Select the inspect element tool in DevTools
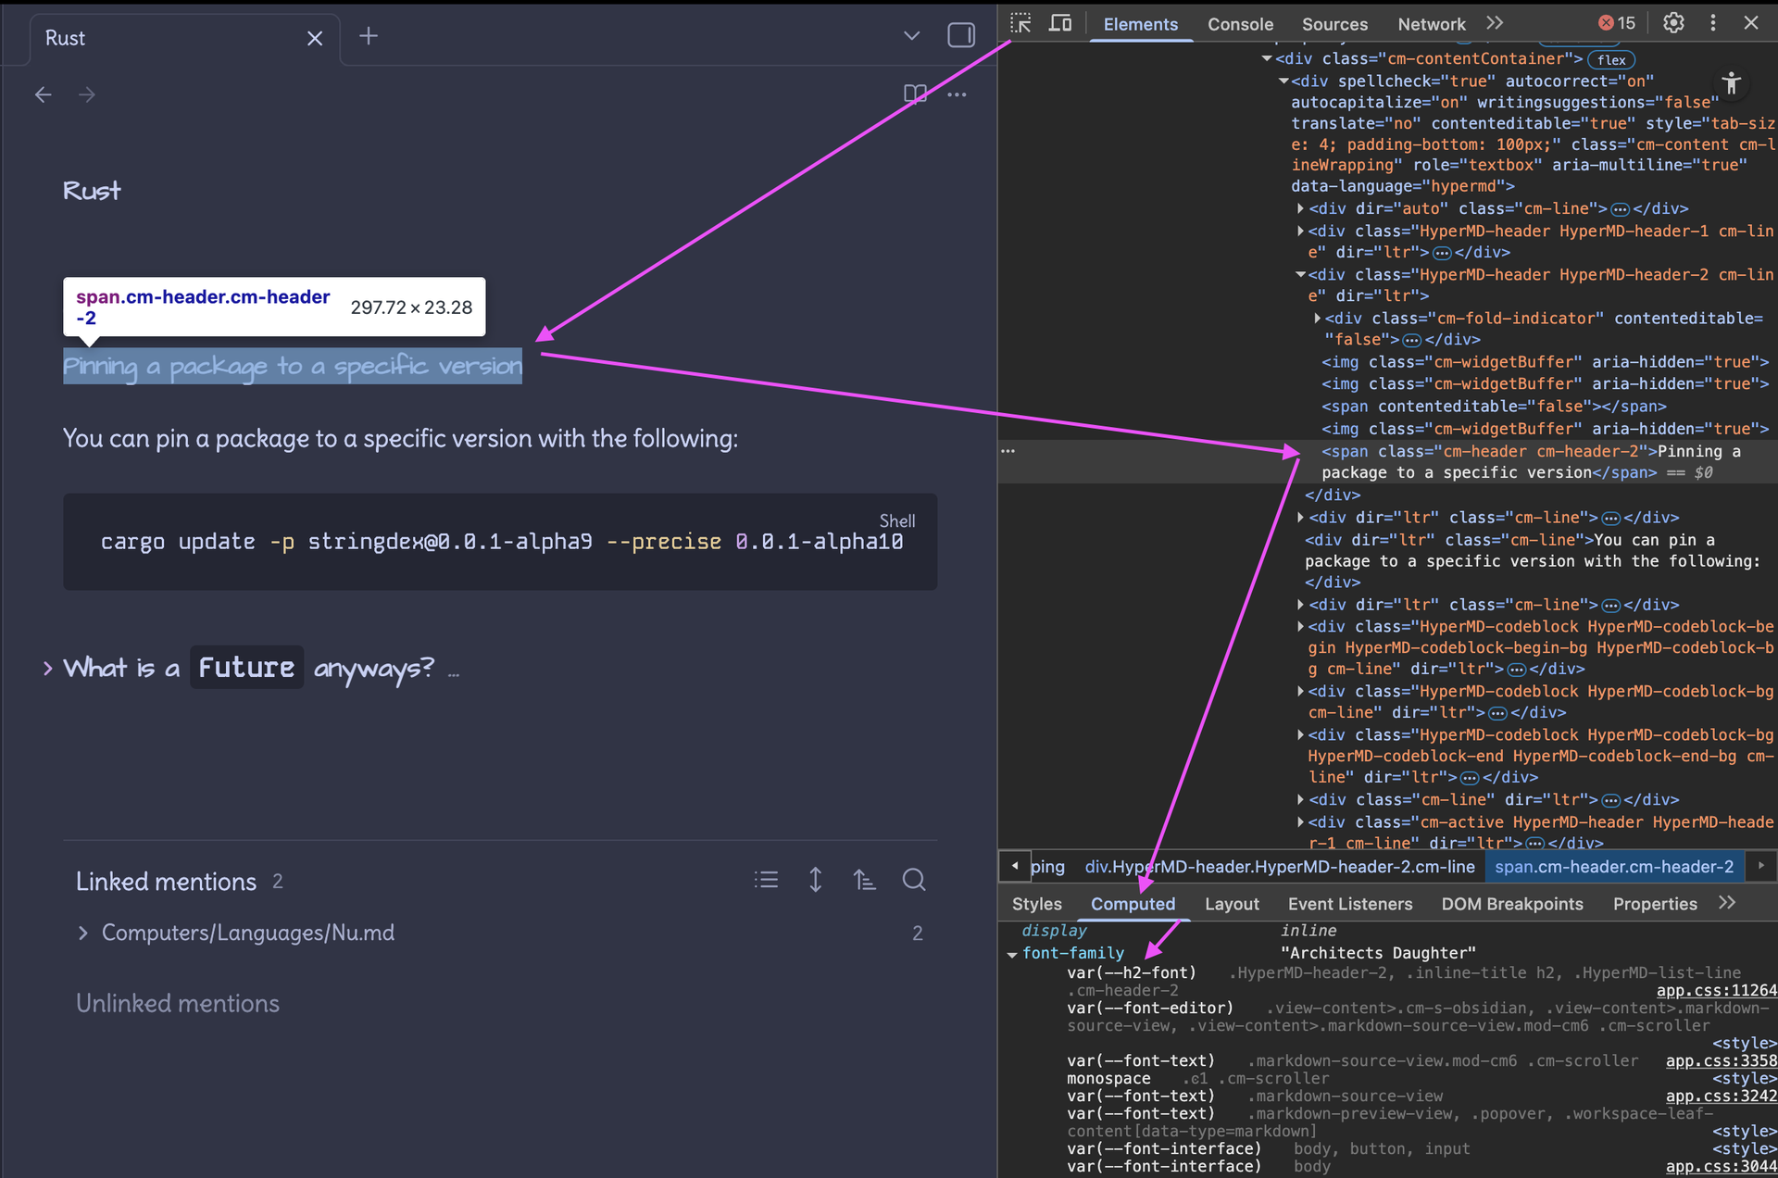The height and width of the screenshot is (1178, 1778). tap(1020, 23)
